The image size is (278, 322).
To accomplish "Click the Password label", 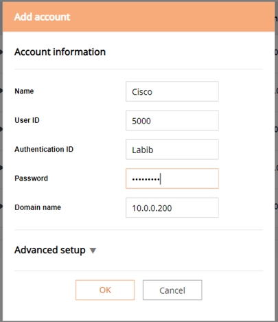I will [x=31, y=179].
